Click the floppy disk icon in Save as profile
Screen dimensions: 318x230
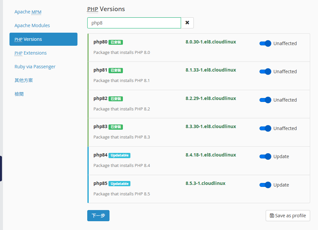pyautogui.click(x=272, y=216)
